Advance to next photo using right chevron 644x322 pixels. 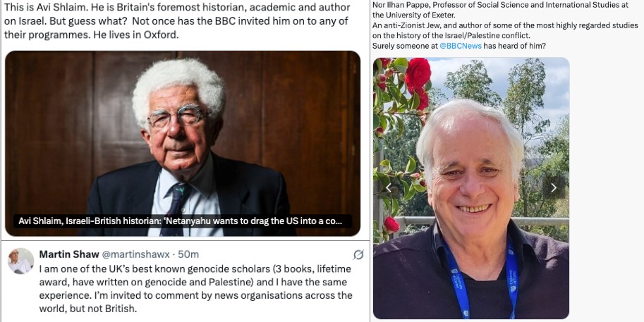553,188
